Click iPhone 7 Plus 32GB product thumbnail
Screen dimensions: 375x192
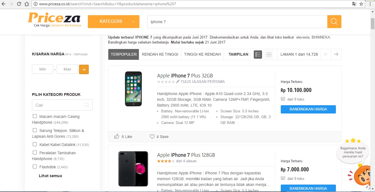[x=133, y=89]
